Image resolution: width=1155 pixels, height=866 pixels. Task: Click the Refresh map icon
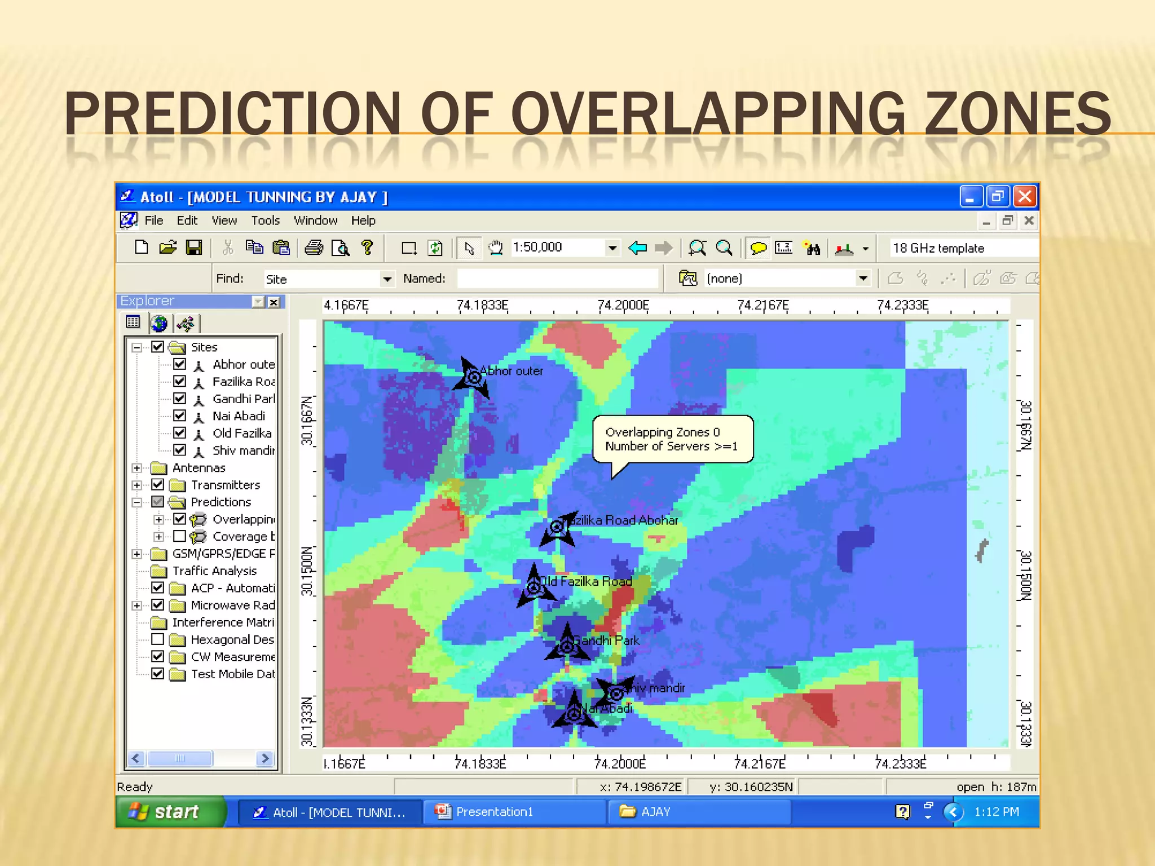coord(435,248)
